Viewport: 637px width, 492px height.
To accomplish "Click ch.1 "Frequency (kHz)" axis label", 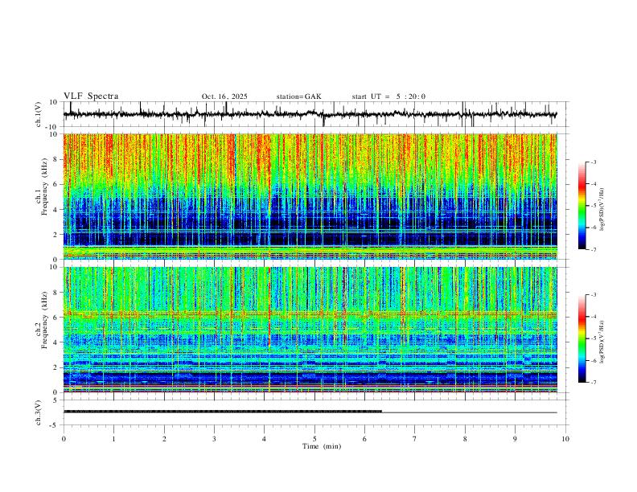I will click(45, 187).
